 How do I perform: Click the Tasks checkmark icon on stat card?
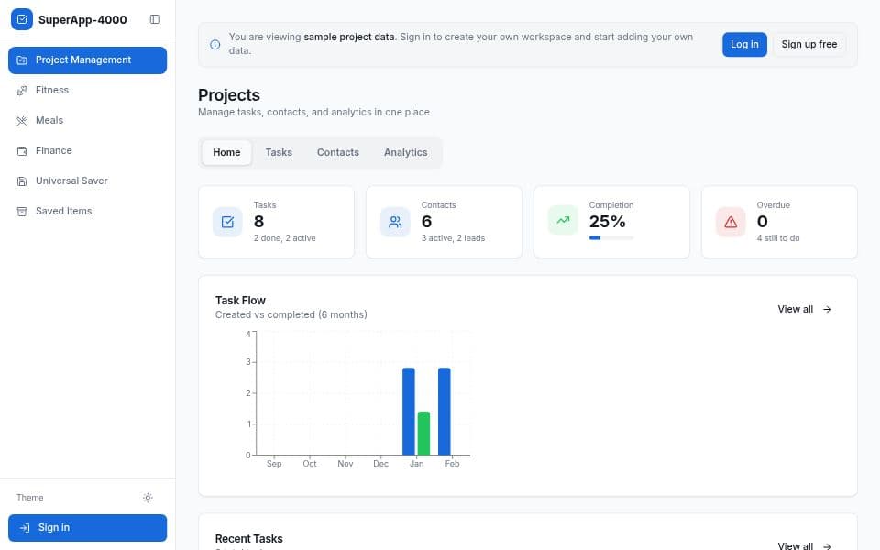coord(227,222)
